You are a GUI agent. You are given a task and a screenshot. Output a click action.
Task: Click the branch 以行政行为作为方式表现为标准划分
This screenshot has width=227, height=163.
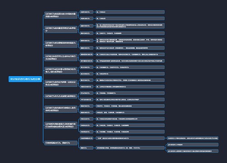pos(61,96)
